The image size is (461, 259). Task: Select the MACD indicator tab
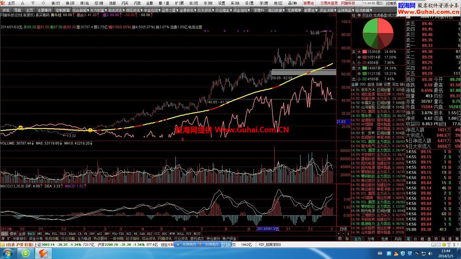pos(31,234)
